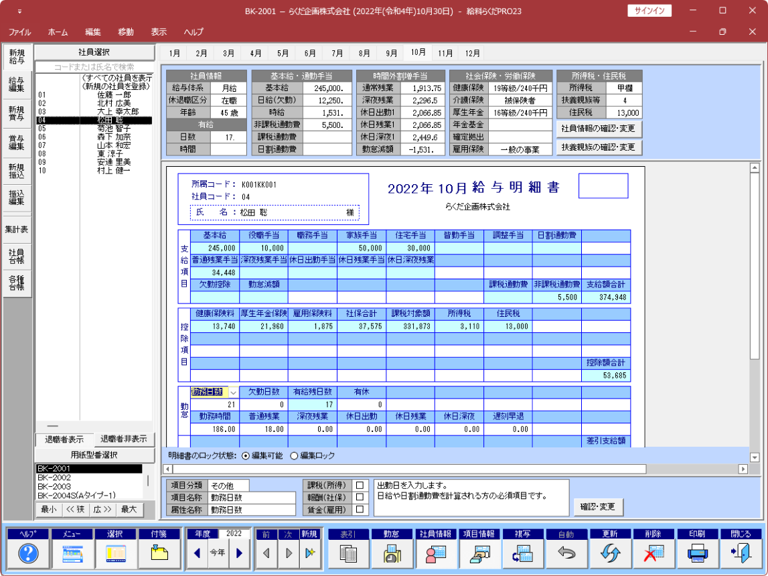Click the payslip vertical scrollbar down arrow
The height and width of the screenshot is (576, 768).
[755, 457]
